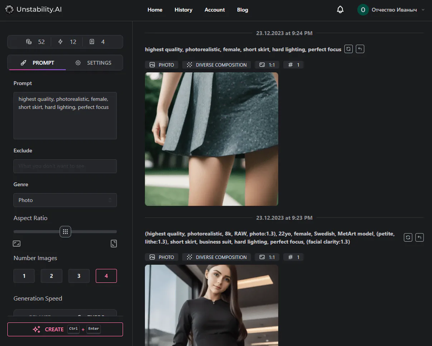Click the Exclude input field

65,166
